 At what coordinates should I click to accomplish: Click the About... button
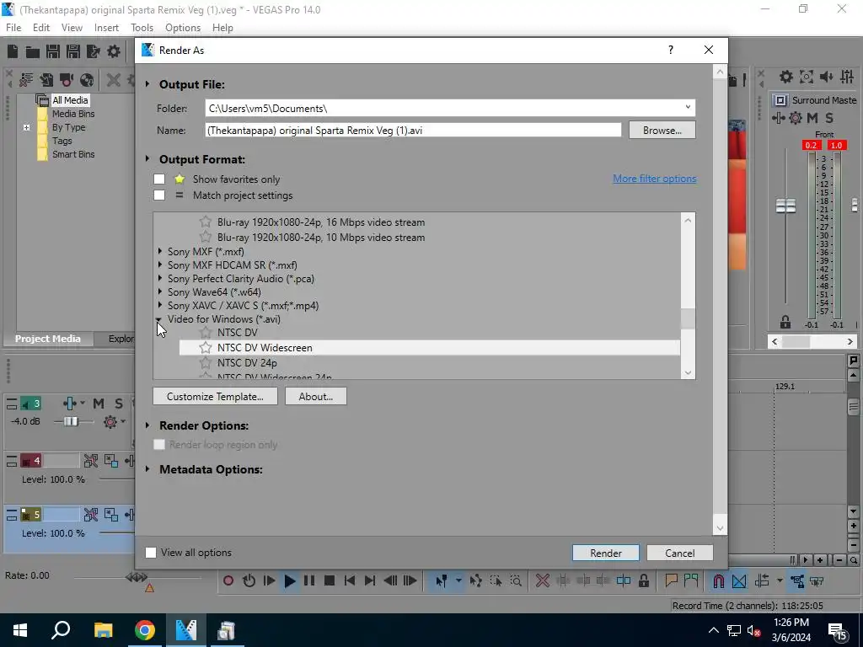316,396
